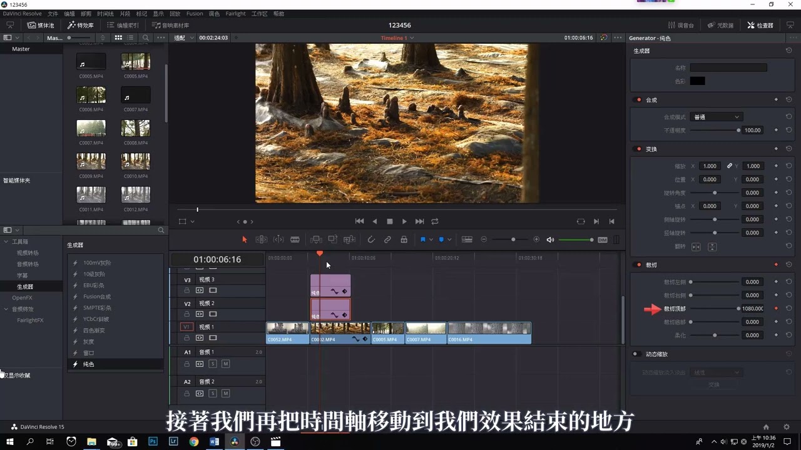The height and width of the screenshot is (450, 801).
Task: Select the arrow selection mode tool
Action: click(x=245, y=239)
